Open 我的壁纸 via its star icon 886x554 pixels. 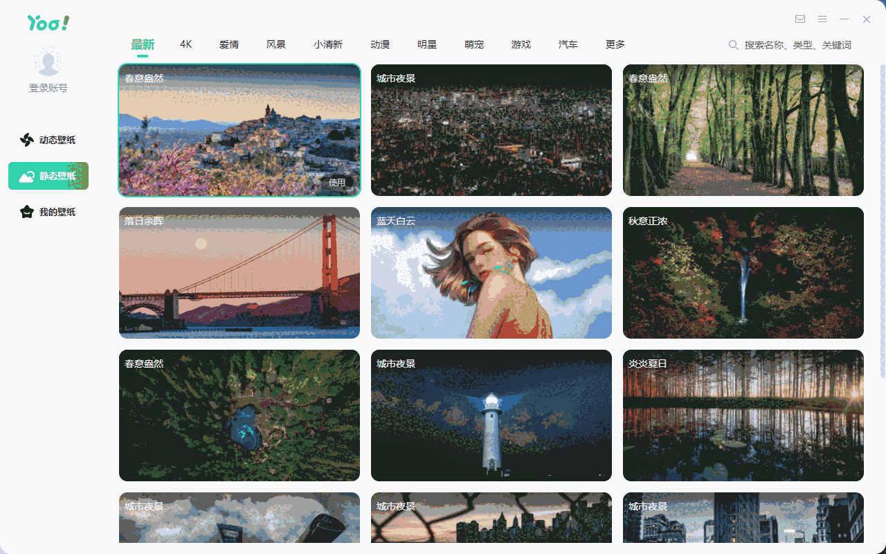(27, 212)
